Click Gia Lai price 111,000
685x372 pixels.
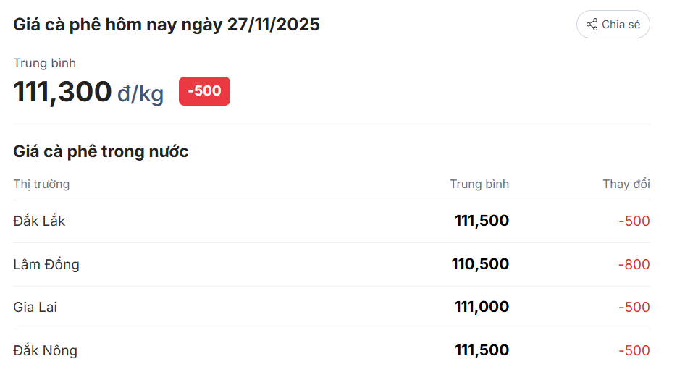(482, 308)
